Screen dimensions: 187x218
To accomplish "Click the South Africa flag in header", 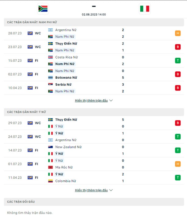I will pos(43,9).
